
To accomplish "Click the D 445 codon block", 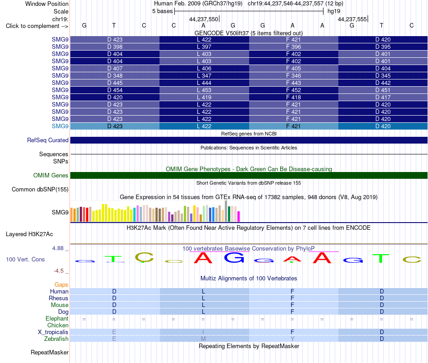I will (115, 83).
